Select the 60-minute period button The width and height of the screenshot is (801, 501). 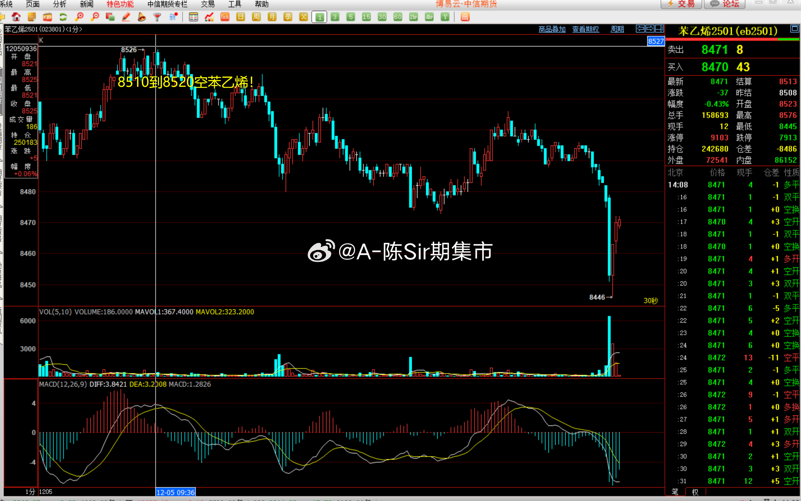(398, 17)
